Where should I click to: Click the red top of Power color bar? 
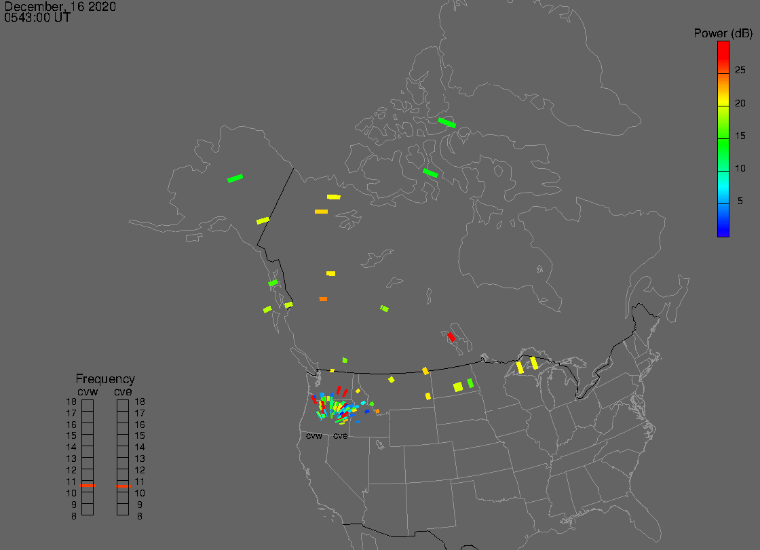(x=723, y=51)
